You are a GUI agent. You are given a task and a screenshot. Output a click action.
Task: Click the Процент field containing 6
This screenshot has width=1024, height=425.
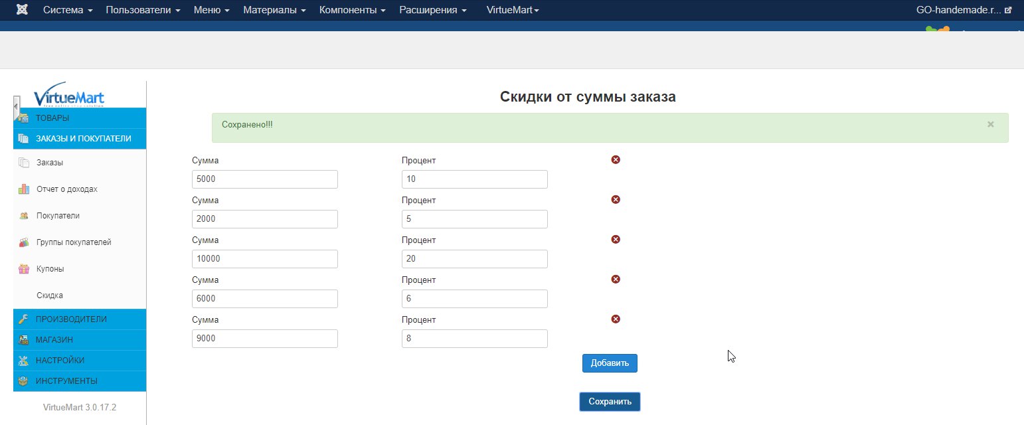point(475,299)
